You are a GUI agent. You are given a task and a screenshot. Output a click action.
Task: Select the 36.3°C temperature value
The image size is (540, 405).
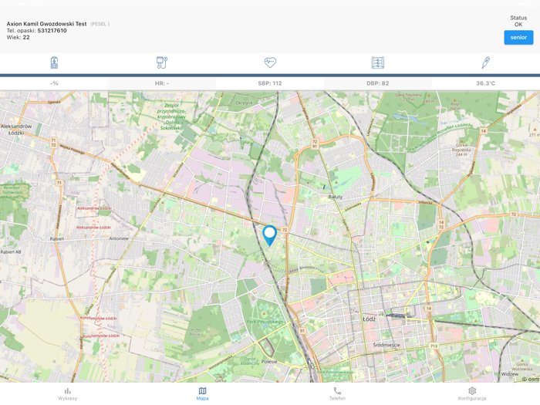tap(485, 83)
